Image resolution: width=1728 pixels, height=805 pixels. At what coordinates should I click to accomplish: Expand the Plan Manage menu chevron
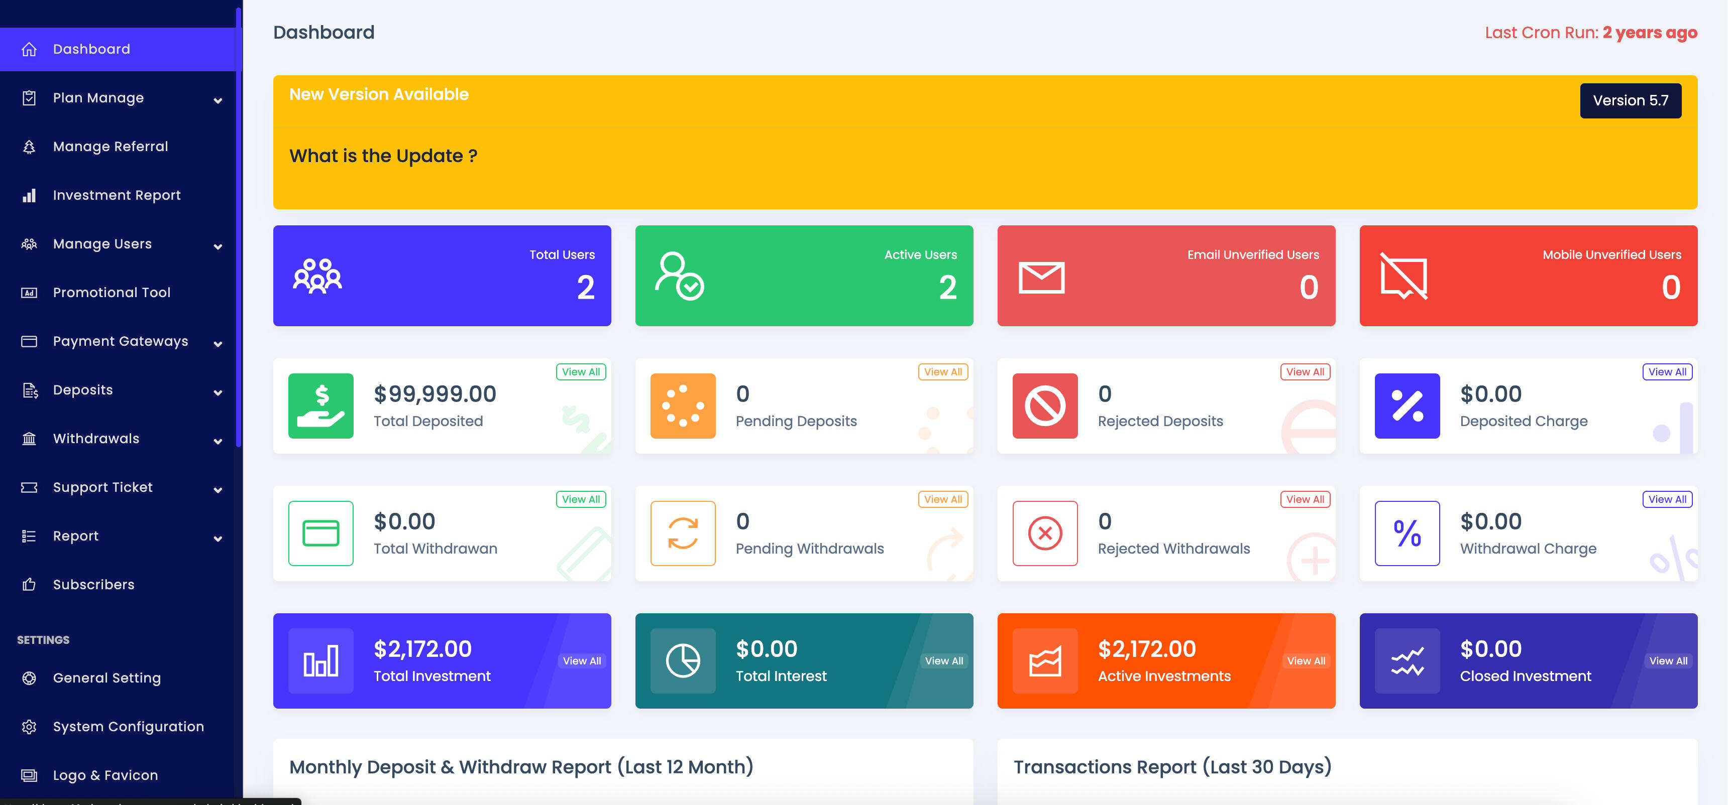[218, 100]
